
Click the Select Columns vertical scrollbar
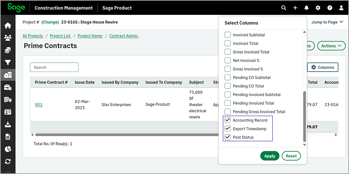tap(305, 116)
